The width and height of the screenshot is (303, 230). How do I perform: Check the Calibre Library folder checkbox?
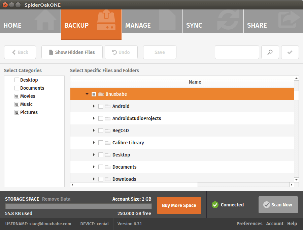101,143
